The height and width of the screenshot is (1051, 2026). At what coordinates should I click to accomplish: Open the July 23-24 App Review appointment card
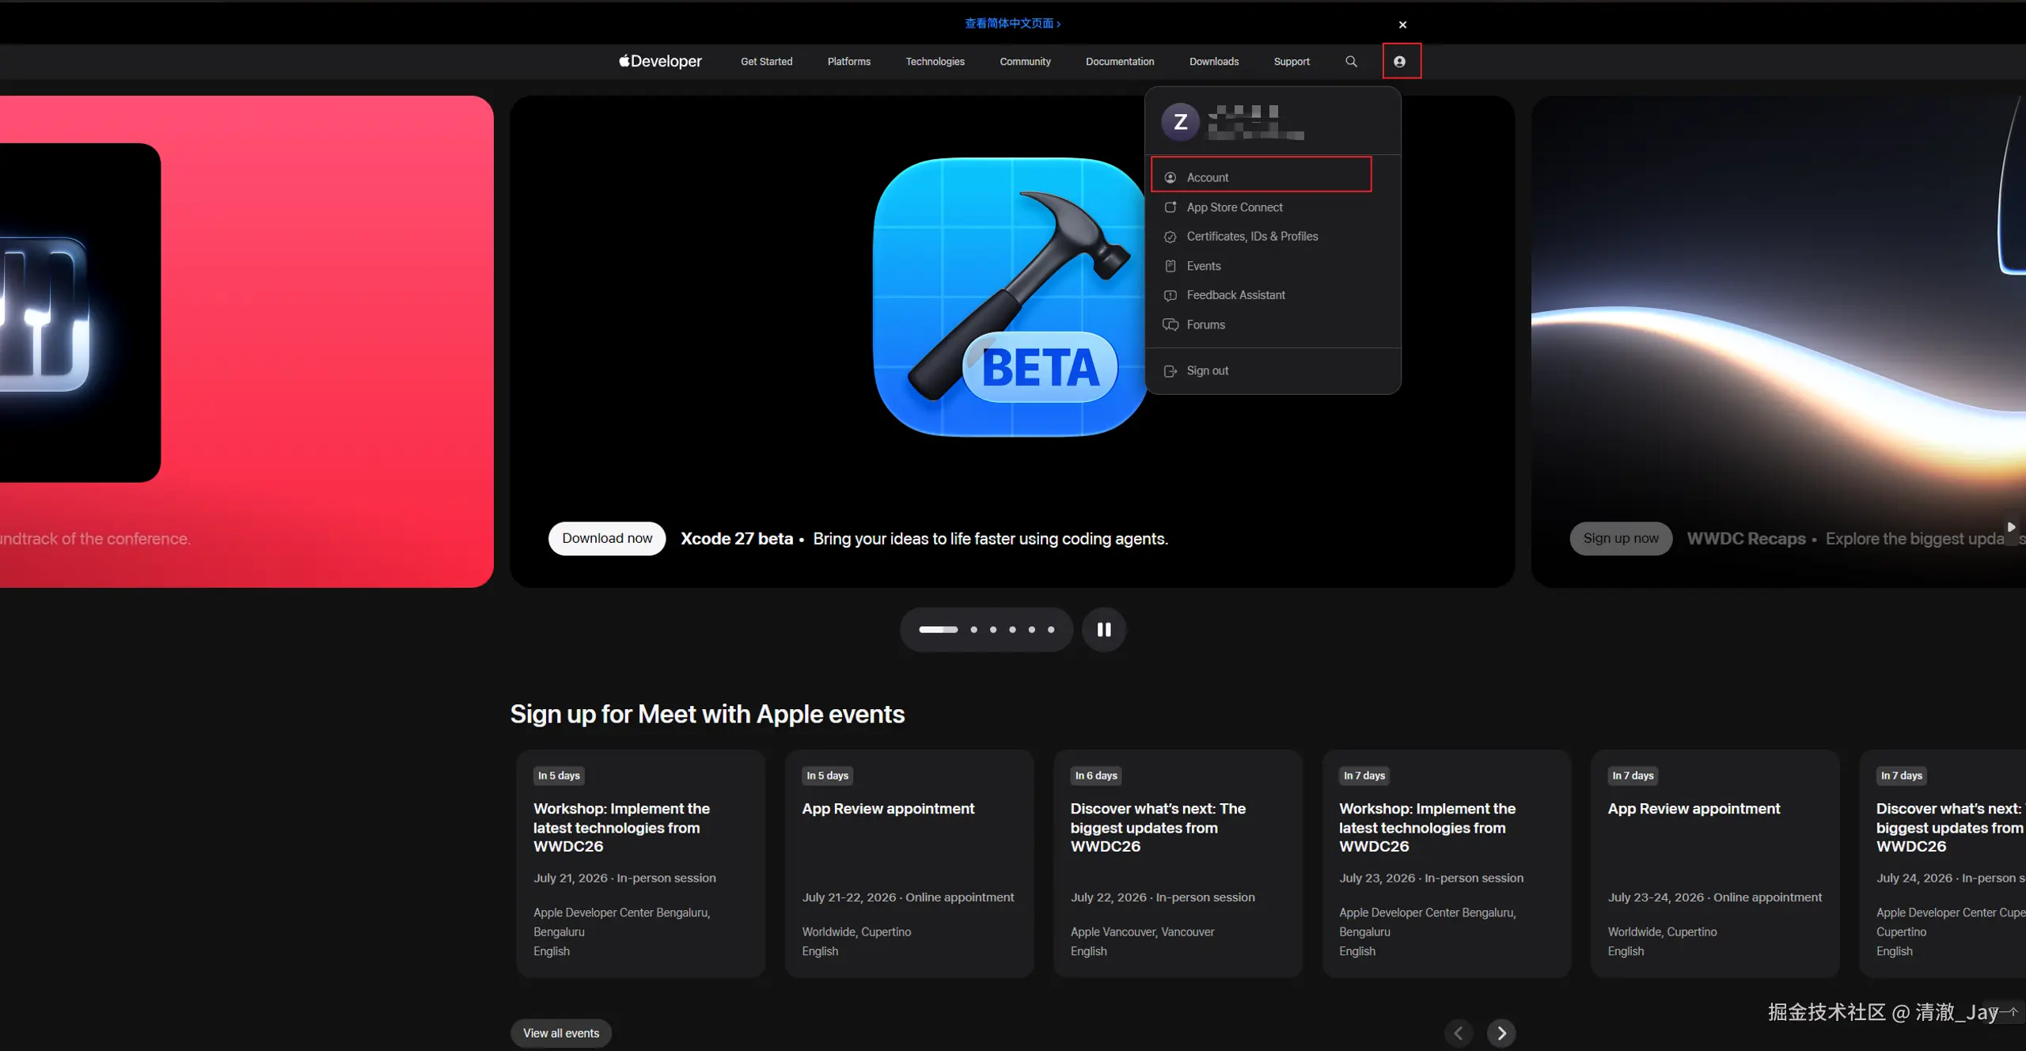[x=1715, y=863]
